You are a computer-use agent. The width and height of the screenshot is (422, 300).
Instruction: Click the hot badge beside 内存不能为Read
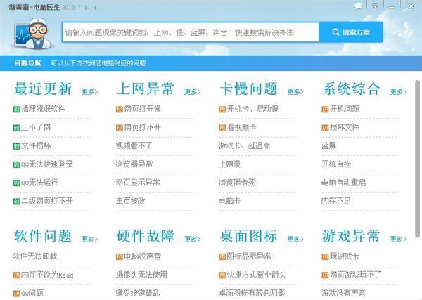17,275
